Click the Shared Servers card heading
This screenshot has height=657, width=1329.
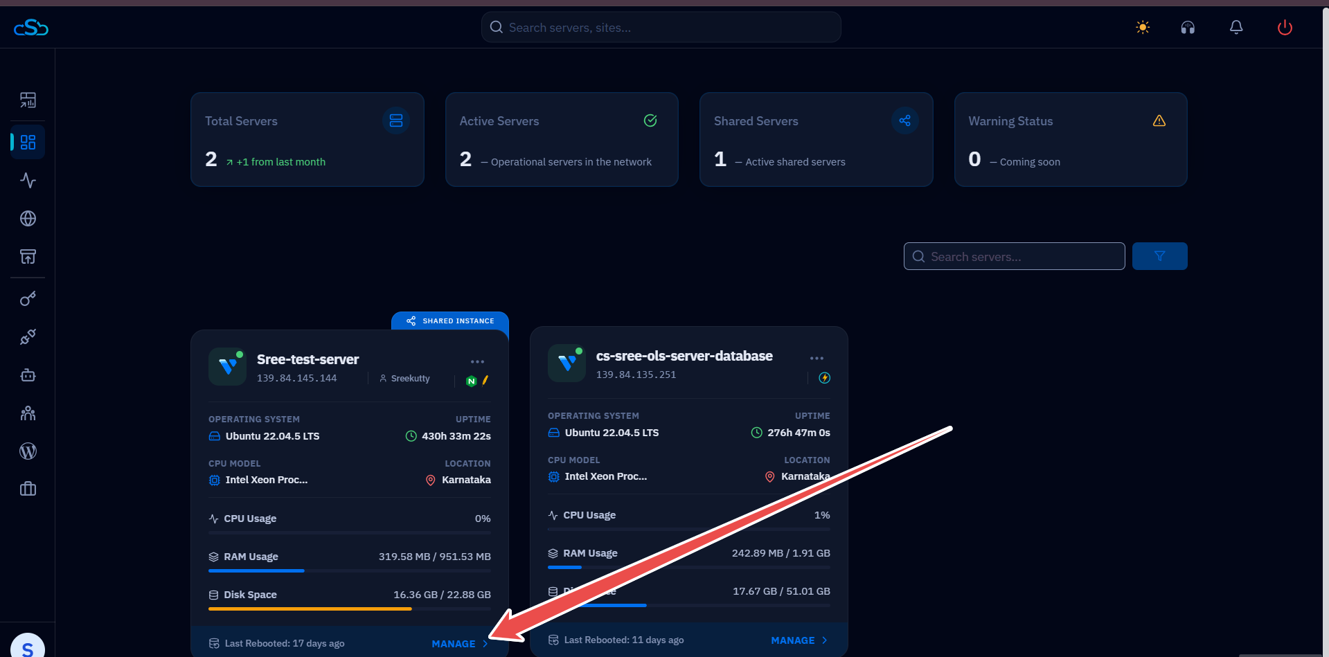pyautogui.click(x=756, y=121)
